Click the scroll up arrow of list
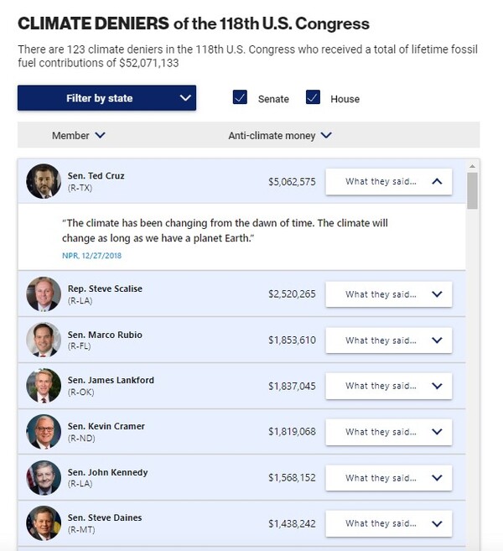 (x=473, y=166)
